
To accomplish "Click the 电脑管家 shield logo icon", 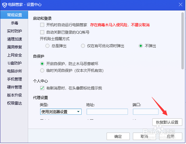I will (5, 5).
